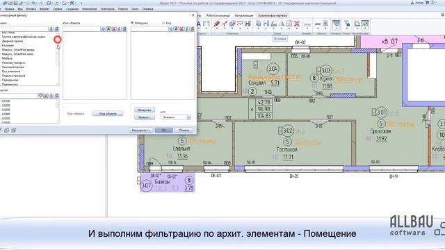This screenshot has height=250, width=445.
Task: Click red X clear icon above object name list
Action: tap(114, 29)
